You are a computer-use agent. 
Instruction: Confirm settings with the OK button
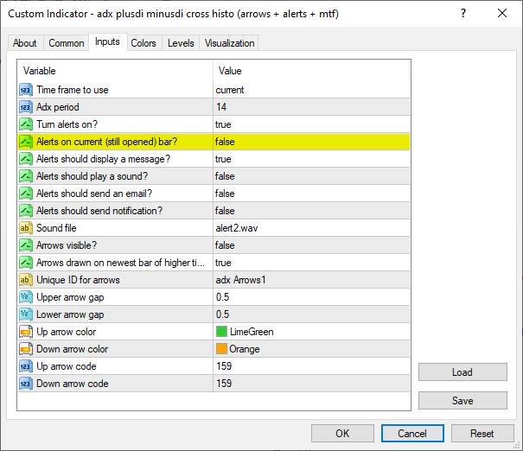pos(342,434)
